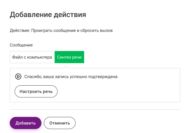Switch to the Файл с компьютера tab
190x133 pixels.
click(32, 57)
